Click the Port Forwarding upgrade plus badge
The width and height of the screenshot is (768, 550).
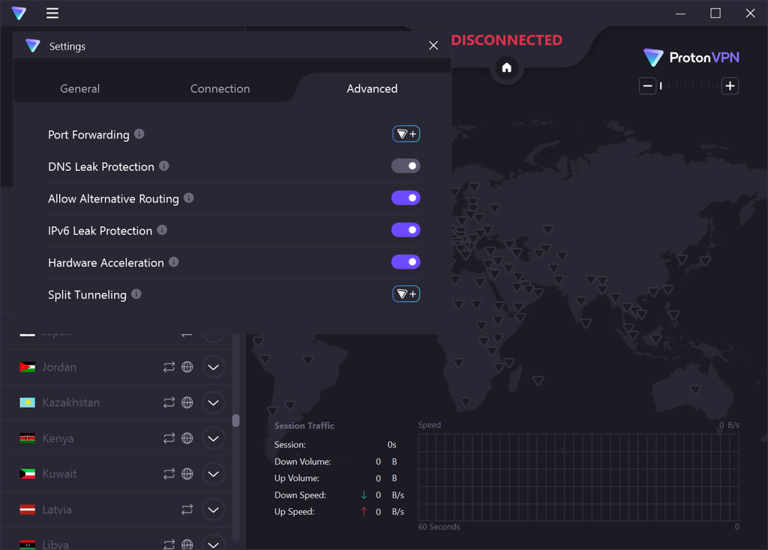click(x=406, y=134)
